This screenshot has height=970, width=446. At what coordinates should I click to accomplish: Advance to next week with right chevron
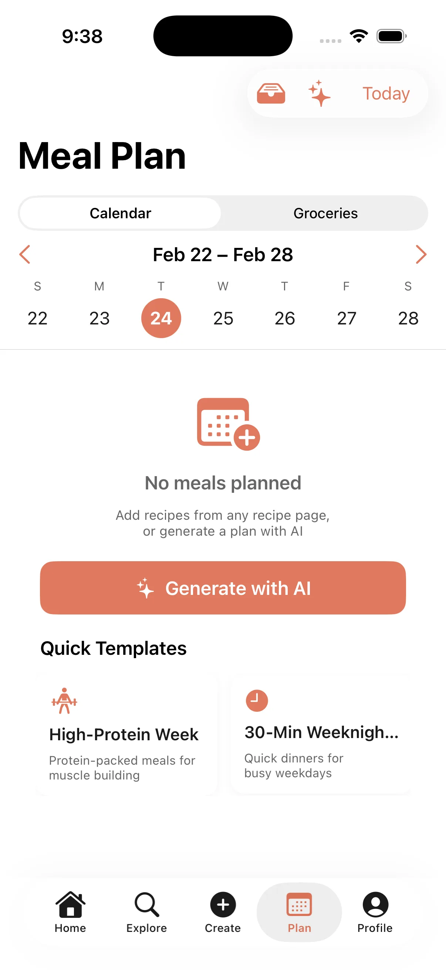click(421, 255)
